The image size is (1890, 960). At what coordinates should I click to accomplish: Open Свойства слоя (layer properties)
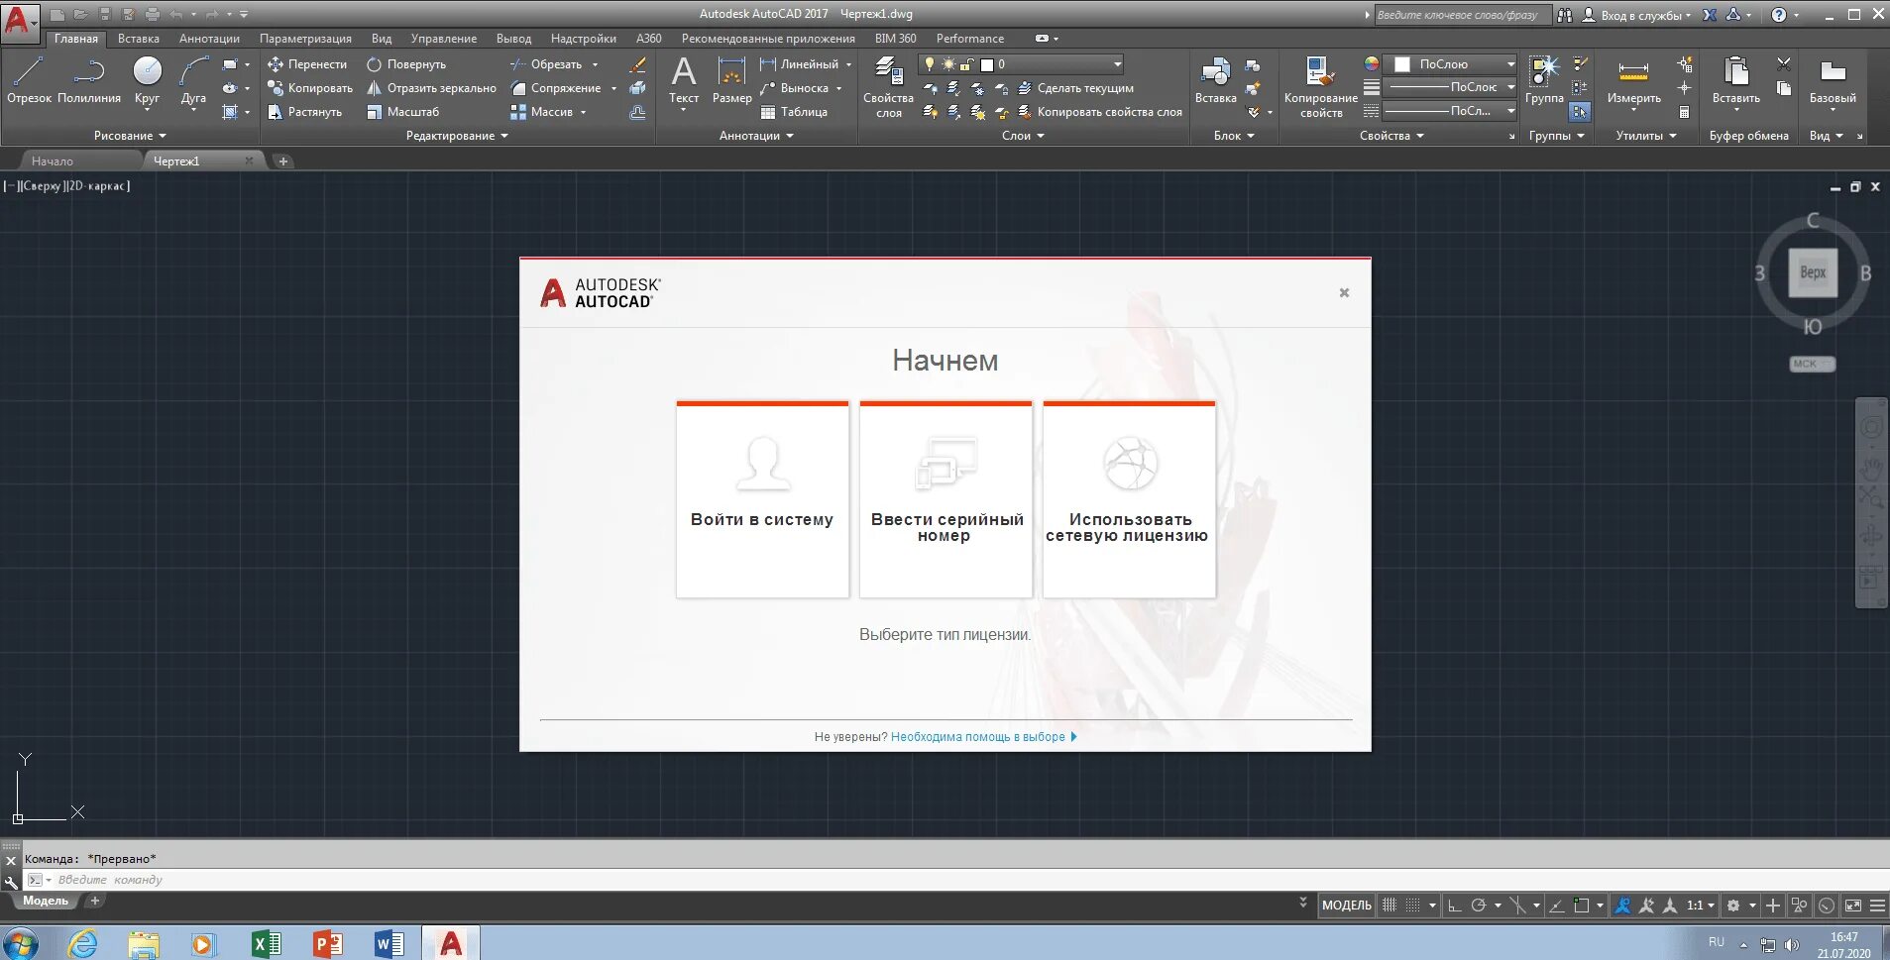pyautogui.click(x=888, y=87)
